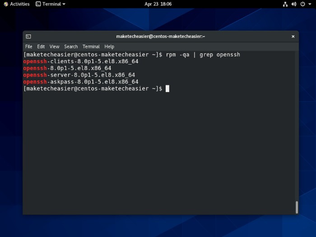Click the wired network status icon
Screen dimensions: 316x237
[285, 4]
